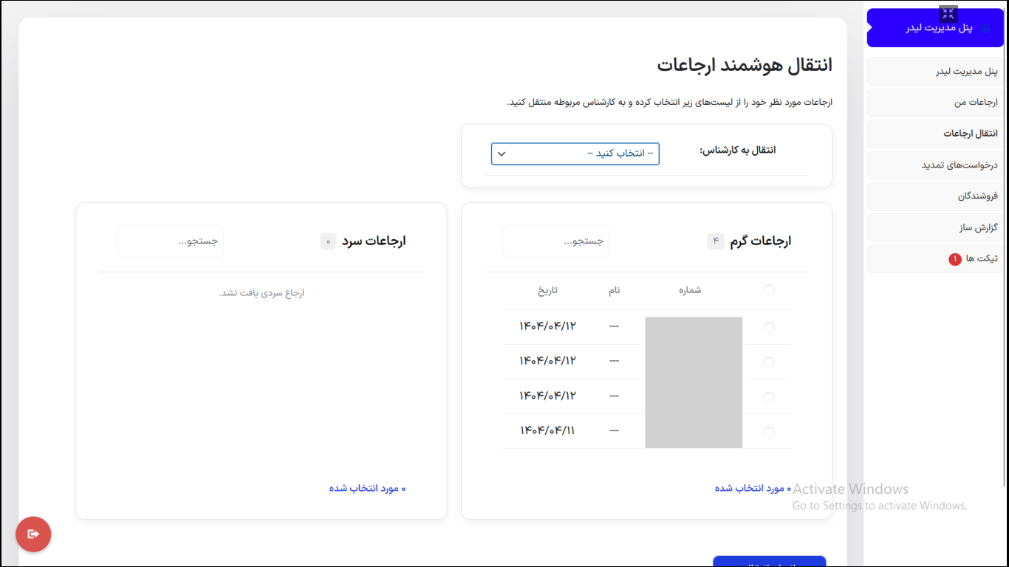Screen dimensions: 1009x567
Task: Open the انتقال به کارشناس dropdown
Action: (575, 154)
